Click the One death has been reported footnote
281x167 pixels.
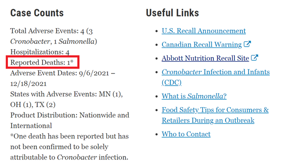[x=69, y=147]
